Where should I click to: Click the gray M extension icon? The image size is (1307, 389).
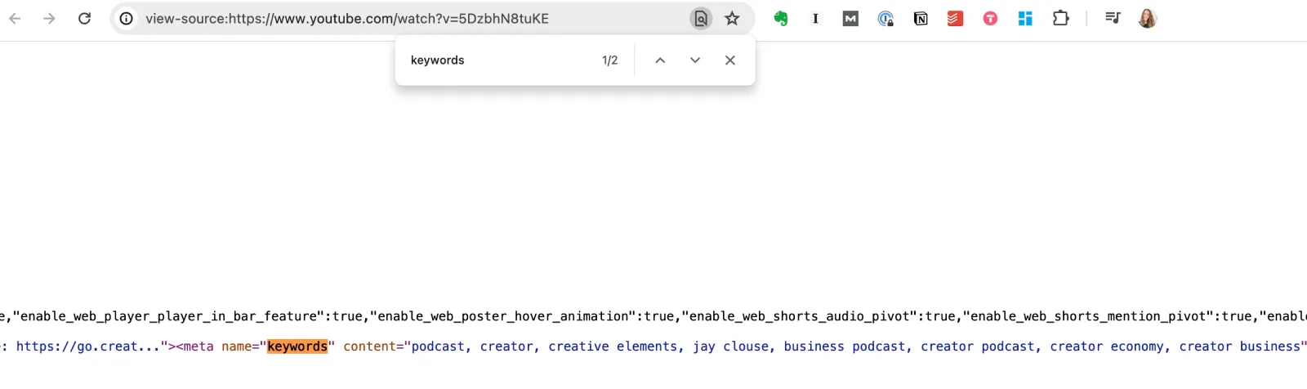[x=850, y=18]
